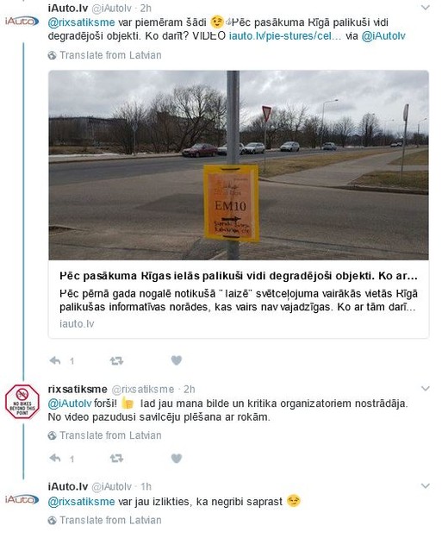Image resolution: width=448 pixels, height=538 pixels.
Task: Reply to the first iAuto.lv tweet
Action: click(55, 360)
